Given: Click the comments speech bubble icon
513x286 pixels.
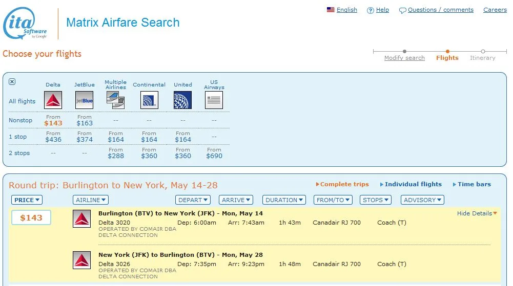Looking at the screenshot, I should [x=402, y=10].
